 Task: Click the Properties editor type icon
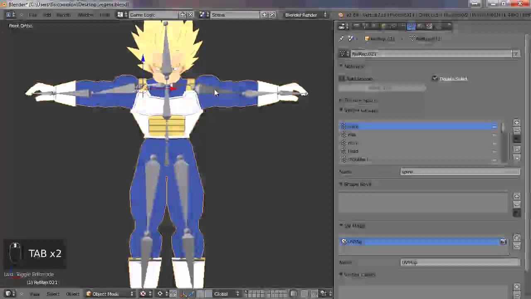tap(343, 27)
